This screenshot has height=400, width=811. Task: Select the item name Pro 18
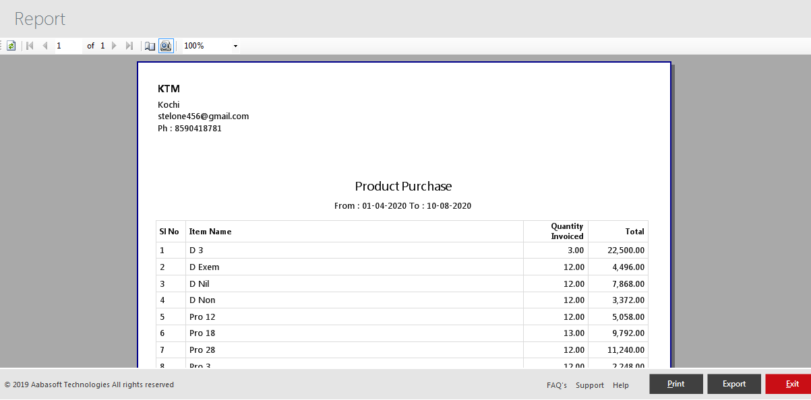click(x=202, y=333)
